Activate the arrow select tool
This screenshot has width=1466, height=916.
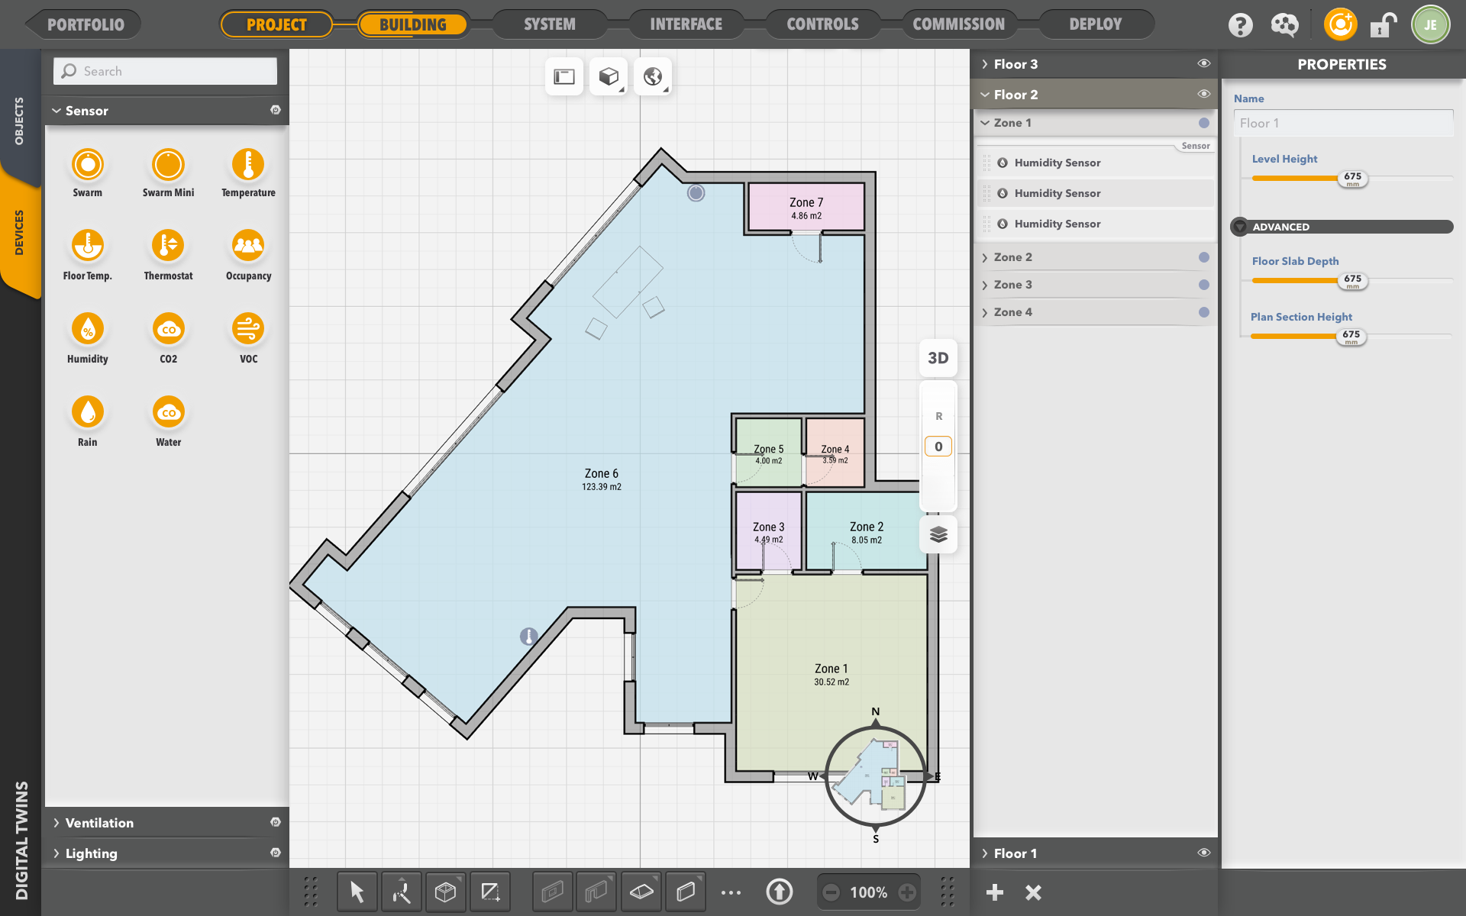(357, 892)
